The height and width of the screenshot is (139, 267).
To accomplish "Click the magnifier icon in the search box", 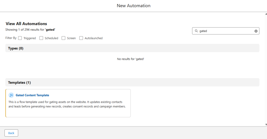I will tap(196, 31).
